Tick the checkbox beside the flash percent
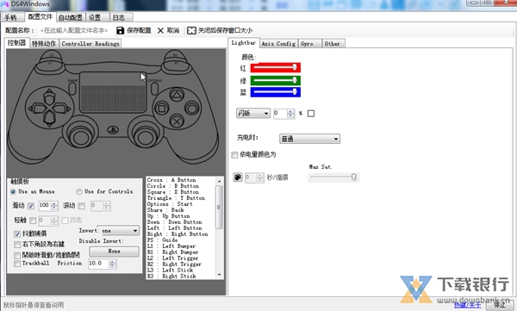This screenshot has width=517, height=311. click(x=311, y=114)
